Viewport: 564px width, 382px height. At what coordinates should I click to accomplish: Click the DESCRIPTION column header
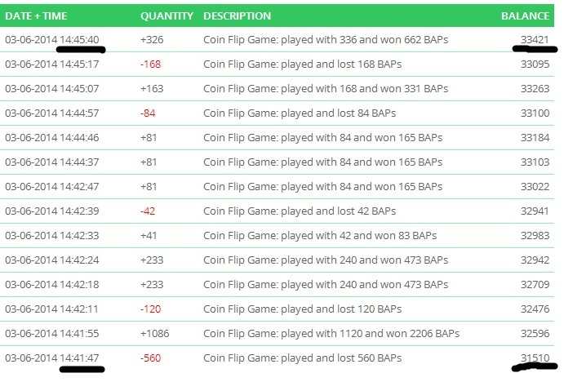pos(237,16)
